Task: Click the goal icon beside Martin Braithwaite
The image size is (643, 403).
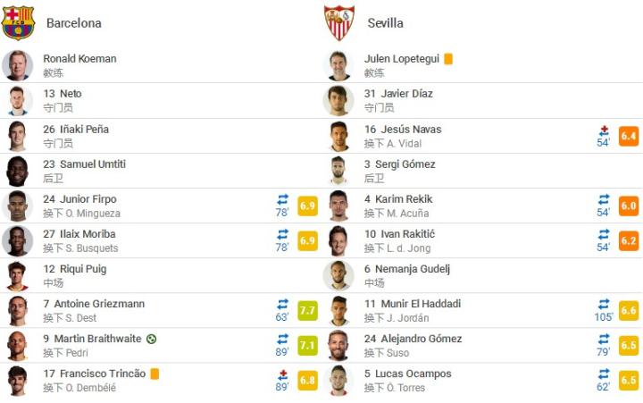Action: coord(151,339)
